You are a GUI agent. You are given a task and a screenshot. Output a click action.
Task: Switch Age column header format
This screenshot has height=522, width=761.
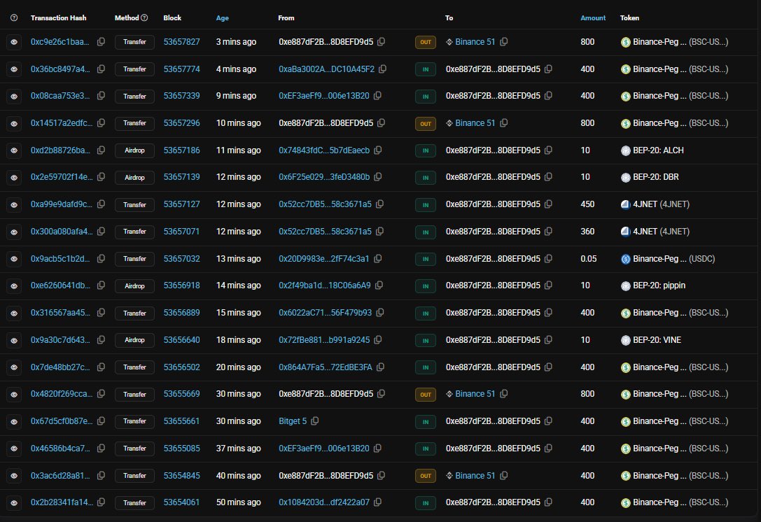point(223,17)
